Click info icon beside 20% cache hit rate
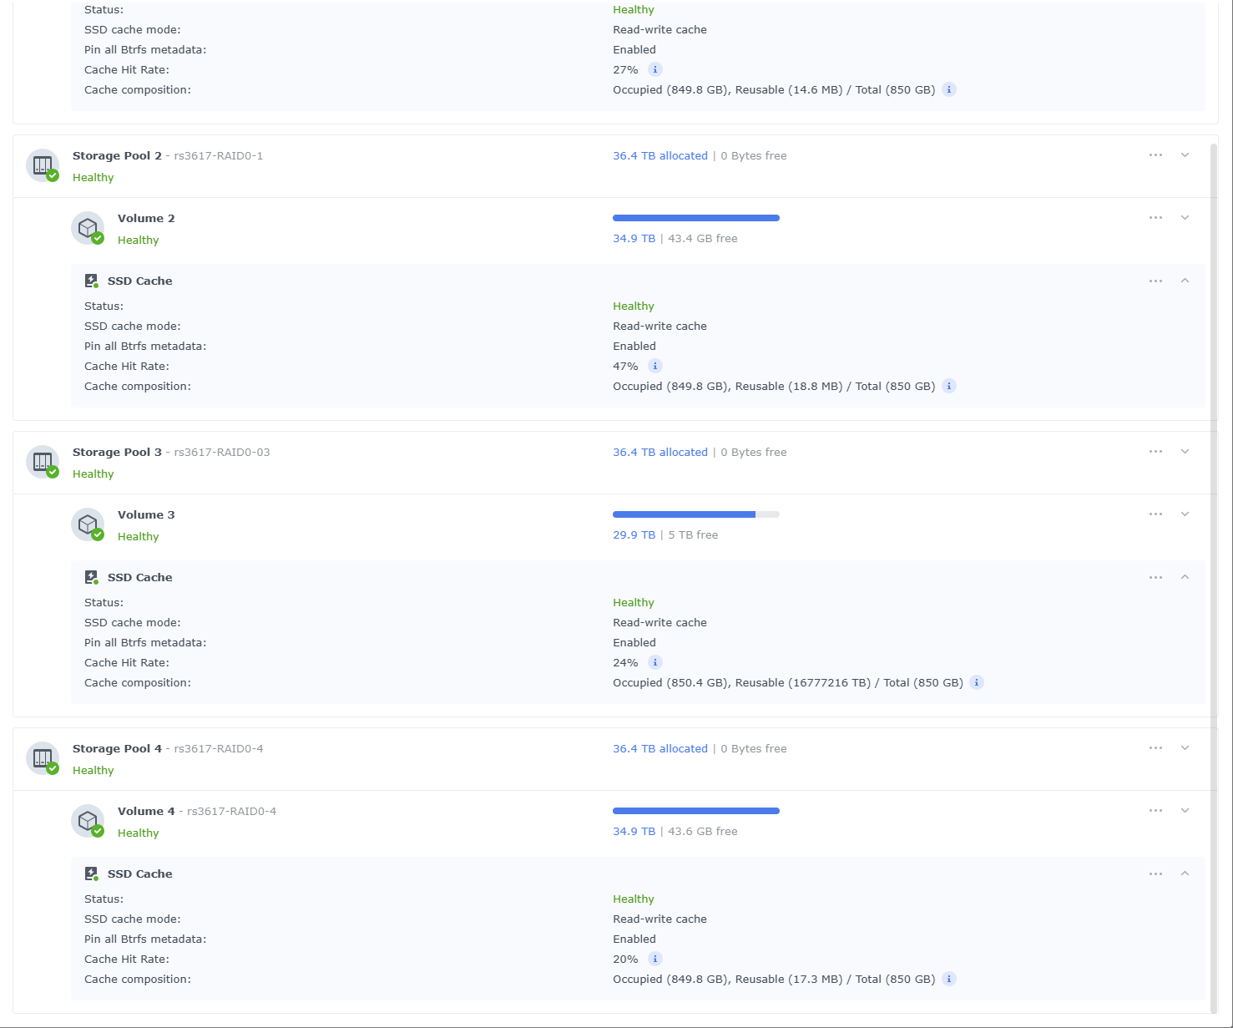1233x1028 pixels. tap(655, 959)
